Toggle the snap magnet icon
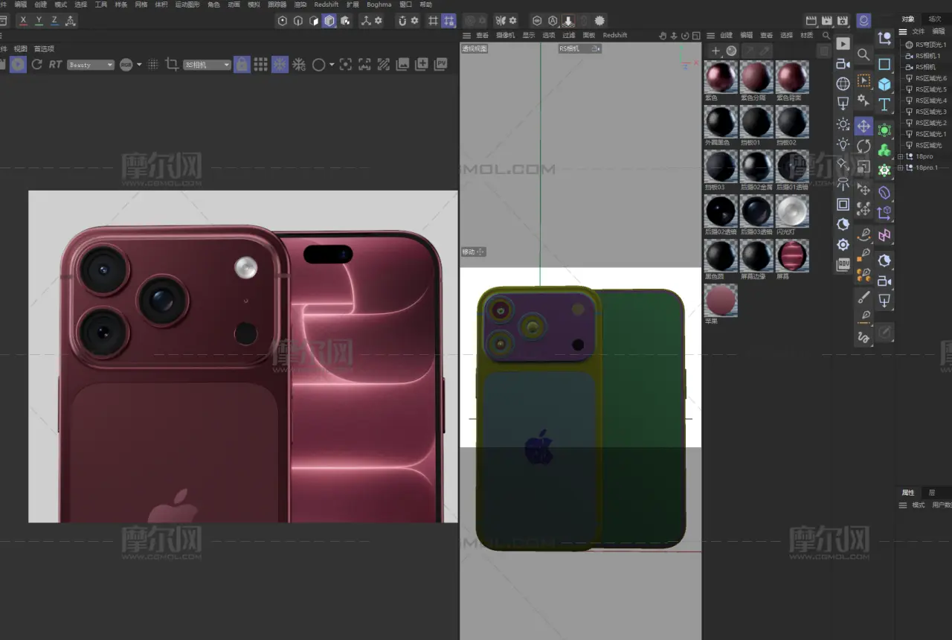Image resolution: width=952 pixels, height=640 pixels. (x=402, y=21)
